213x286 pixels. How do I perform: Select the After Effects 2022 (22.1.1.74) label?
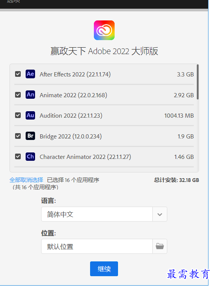pyautogui.click(x=75, y=75)
